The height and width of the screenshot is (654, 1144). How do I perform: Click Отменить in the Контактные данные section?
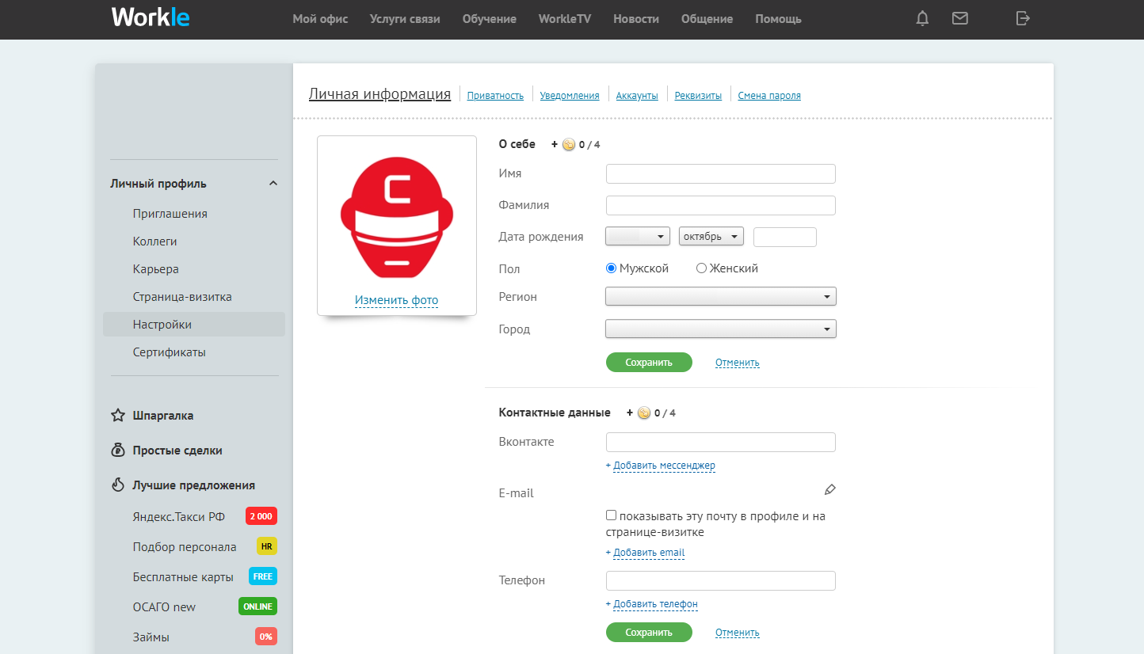pos(738,633)
